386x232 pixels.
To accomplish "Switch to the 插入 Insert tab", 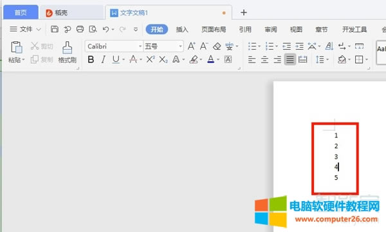I will coord(182,30).
